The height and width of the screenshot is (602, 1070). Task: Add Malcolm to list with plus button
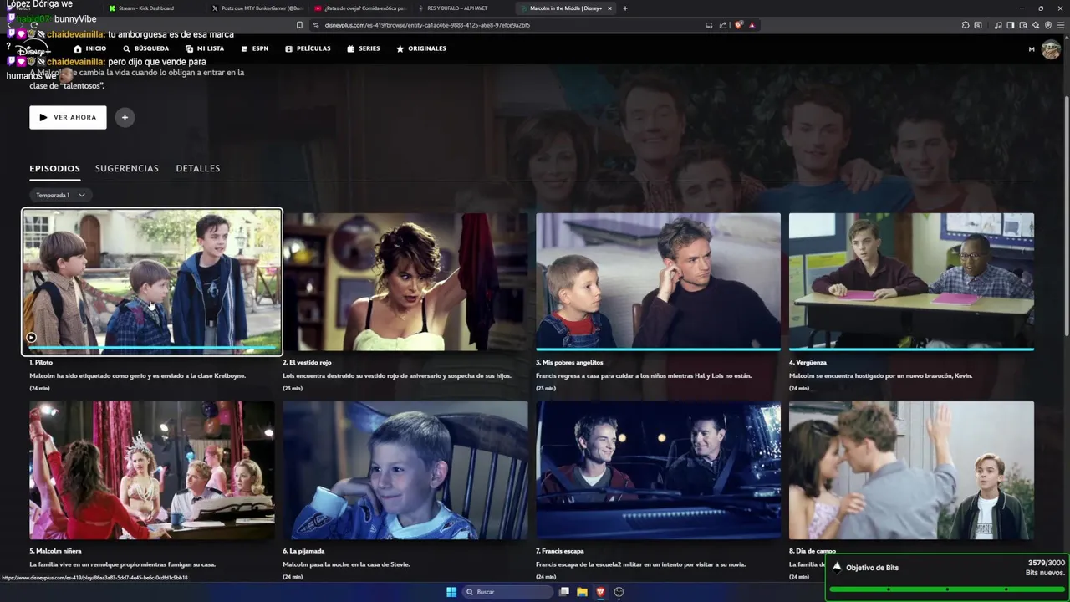tap(125, 117)
